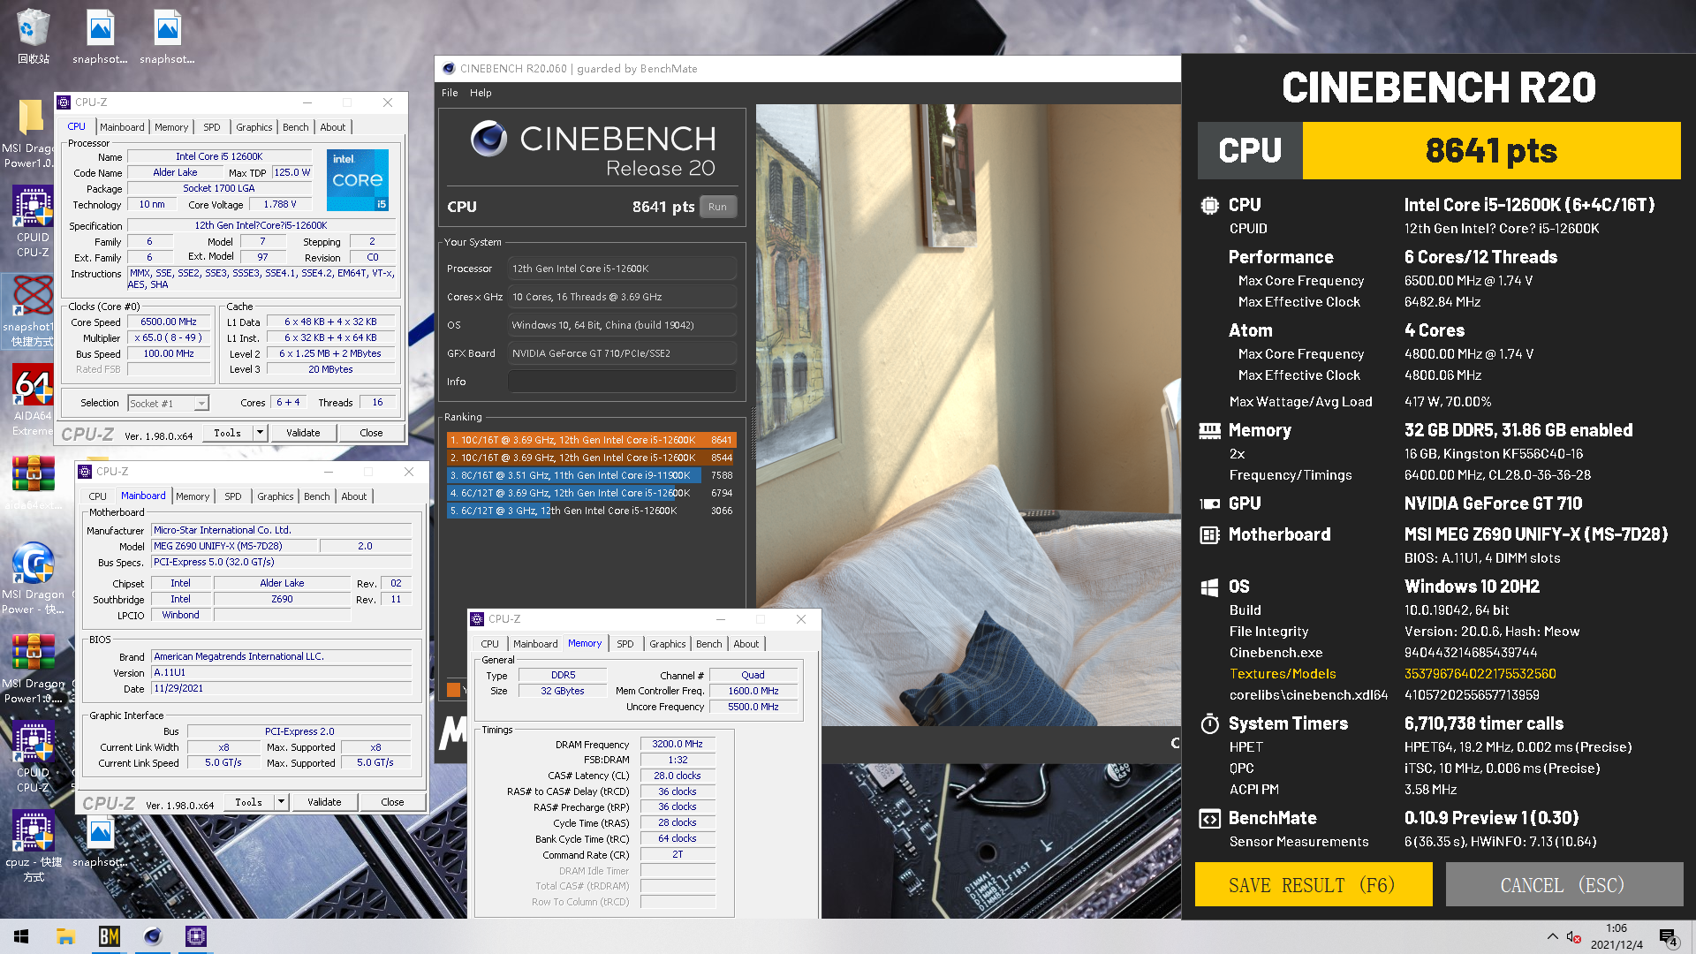The width and height of the screenshot is (1696, 954).
Task: Launch AIDA64 Extreme desktop shortcut
Action: [x=33, y=400]
